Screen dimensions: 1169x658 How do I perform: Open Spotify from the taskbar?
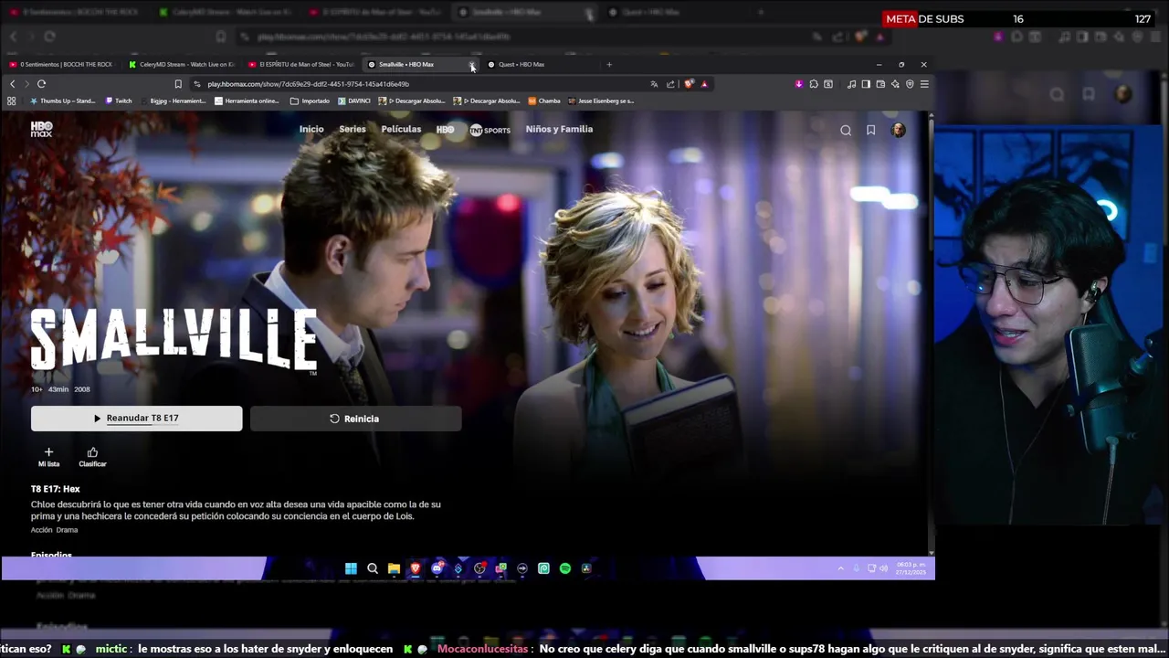pyautogui.click(x=565, y=568)
